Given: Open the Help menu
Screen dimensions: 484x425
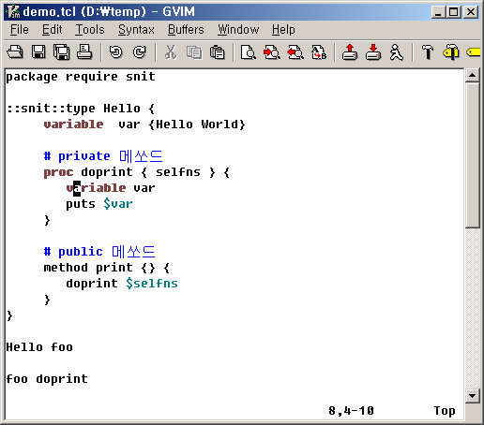Looking at the screenshot, I should [x=283, y=30].
